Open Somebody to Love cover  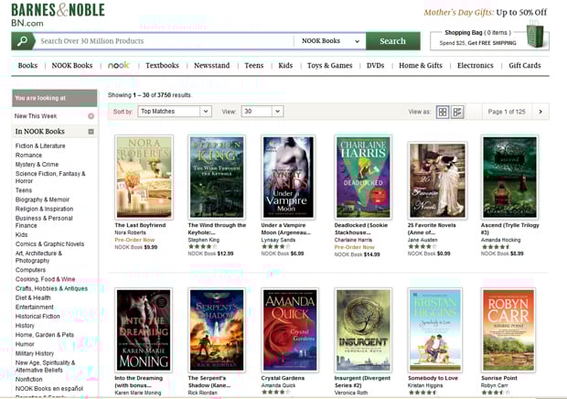[x=435, y=330]
